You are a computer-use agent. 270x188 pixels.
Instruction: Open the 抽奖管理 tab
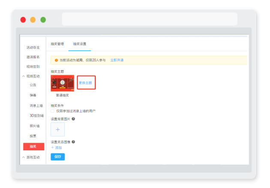coord(57,44)
